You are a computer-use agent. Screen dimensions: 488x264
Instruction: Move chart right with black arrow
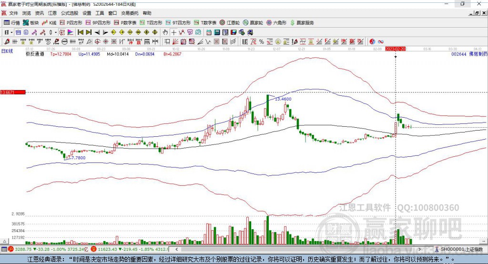point(105,32)
